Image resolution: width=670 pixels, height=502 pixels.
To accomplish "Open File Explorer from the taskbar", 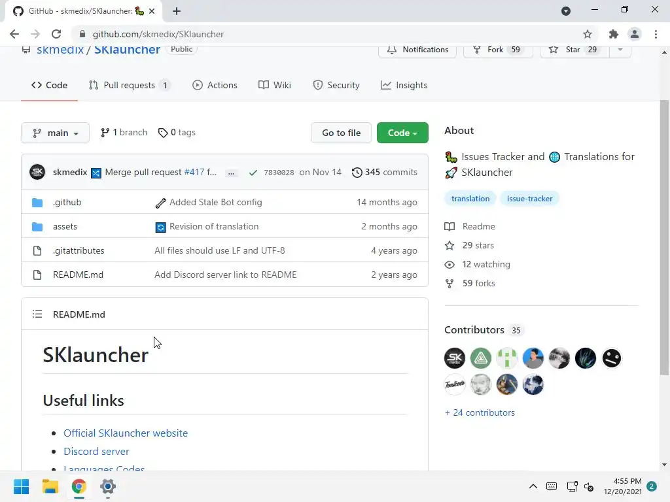I will point(50,486).
